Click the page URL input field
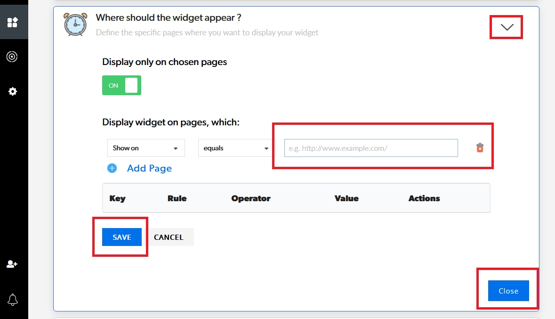 [371, 148]
